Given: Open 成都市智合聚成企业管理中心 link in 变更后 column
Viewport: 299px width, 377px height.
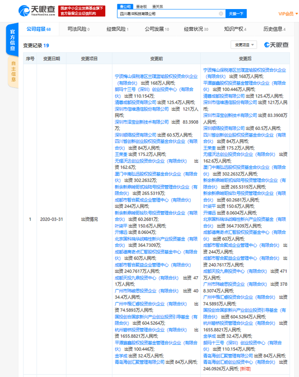Looking at the screenshot, I should [241, 245].
